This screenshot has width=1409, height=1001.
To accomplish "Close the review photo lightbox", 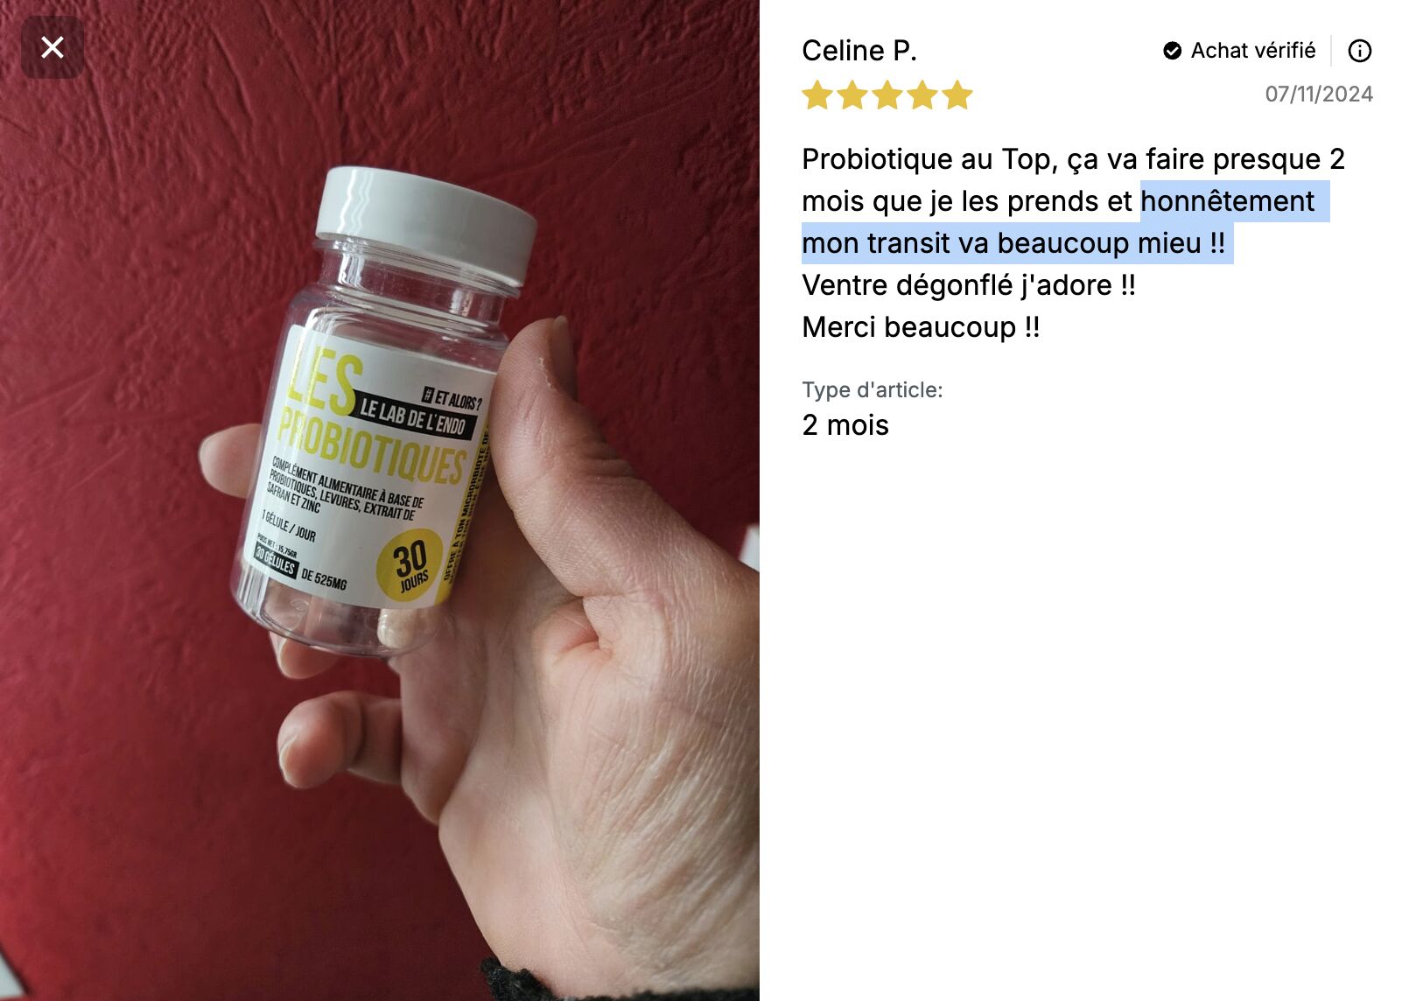I will (53, 47).
